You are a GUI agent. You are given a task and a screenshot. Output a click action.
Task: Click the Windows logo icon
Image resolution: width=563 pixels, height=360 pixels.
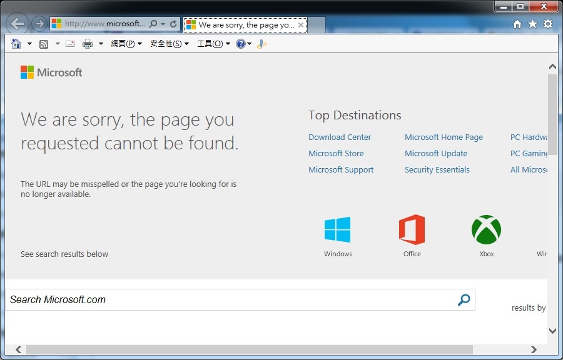(x=338, y=229)
